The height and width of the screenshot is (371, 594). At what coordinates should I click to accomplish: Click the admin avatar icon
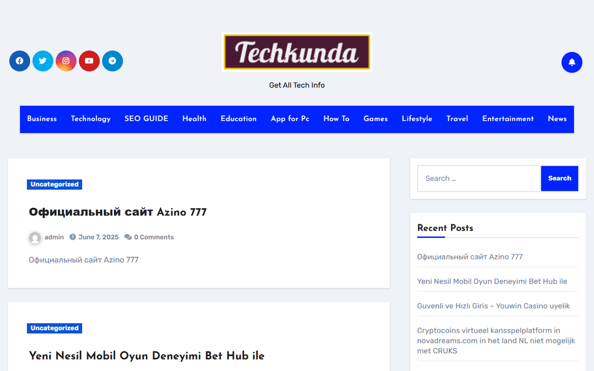tap(35, 238)
